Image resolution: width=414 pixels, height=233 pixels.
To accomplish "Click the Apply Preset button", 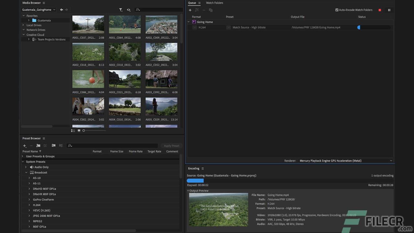I will click(x=171, y=146).
